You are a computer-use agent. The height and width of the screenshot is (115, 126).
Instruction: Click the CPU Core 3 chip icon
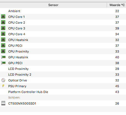pyautogui.click(x=3, y=28)
